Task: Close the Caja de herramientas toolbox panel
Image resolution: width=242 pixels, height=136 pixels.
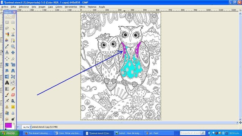Action: tap(14, 12)
